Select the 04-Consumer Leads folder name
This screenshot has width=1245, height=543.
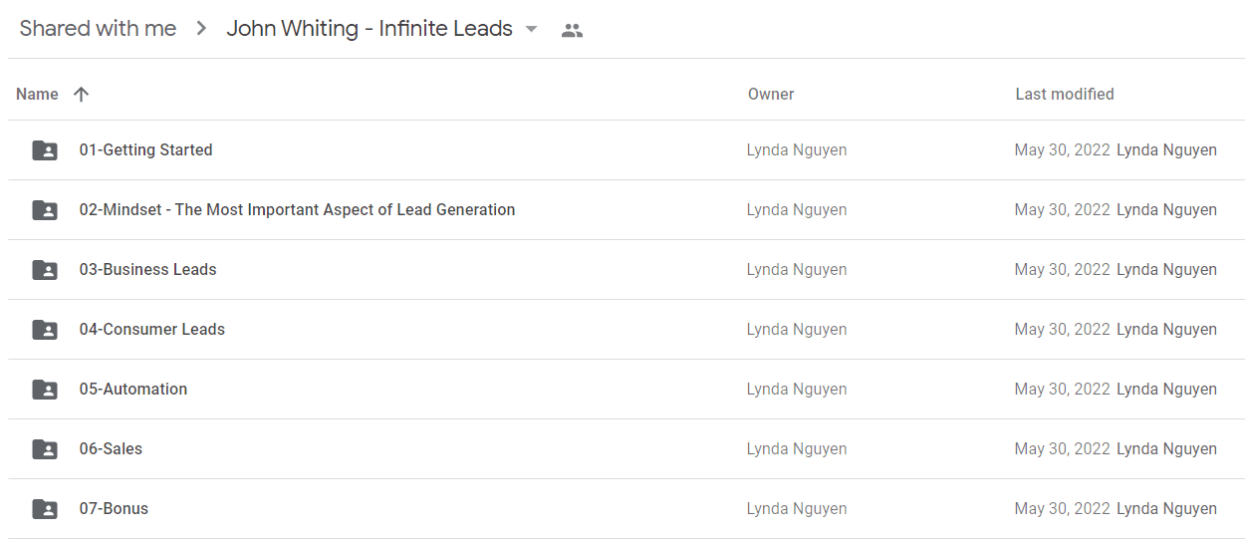152,329
